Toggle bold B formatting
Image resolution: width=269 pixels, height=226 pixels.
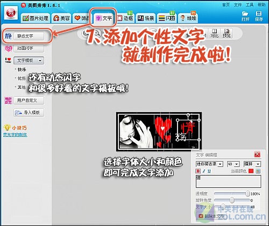pos(198,171)
